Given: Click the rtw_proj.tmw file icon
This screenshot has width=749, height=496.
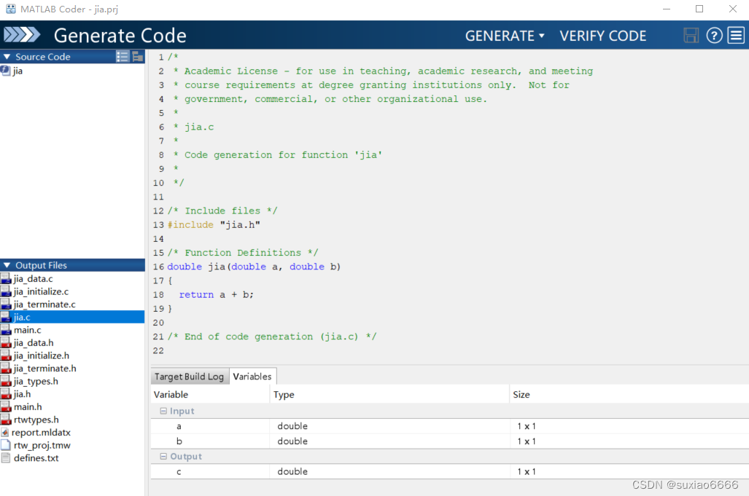Looking at the screenshot, I should click(6, 446).
